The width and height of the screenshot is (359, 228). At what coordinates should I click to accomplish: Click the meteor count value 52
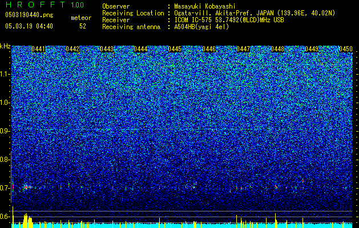pos(83,26)
